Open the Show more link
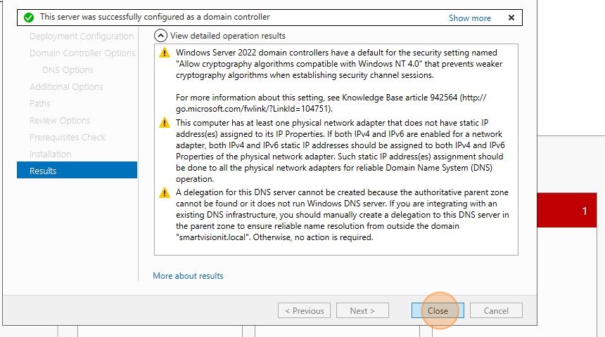The width and height of the screenshot is (605, 337). coord(469,18)
